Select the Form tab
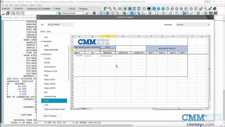 [43, 31]
